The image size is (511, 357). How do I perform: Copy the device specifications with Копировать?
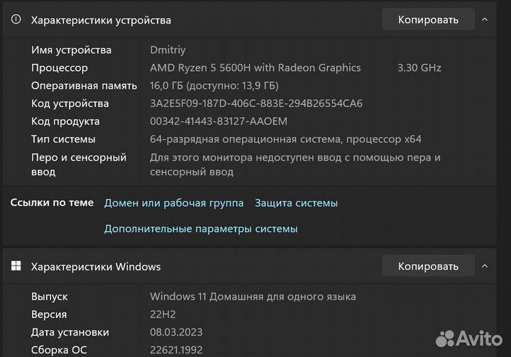point(428,20)
